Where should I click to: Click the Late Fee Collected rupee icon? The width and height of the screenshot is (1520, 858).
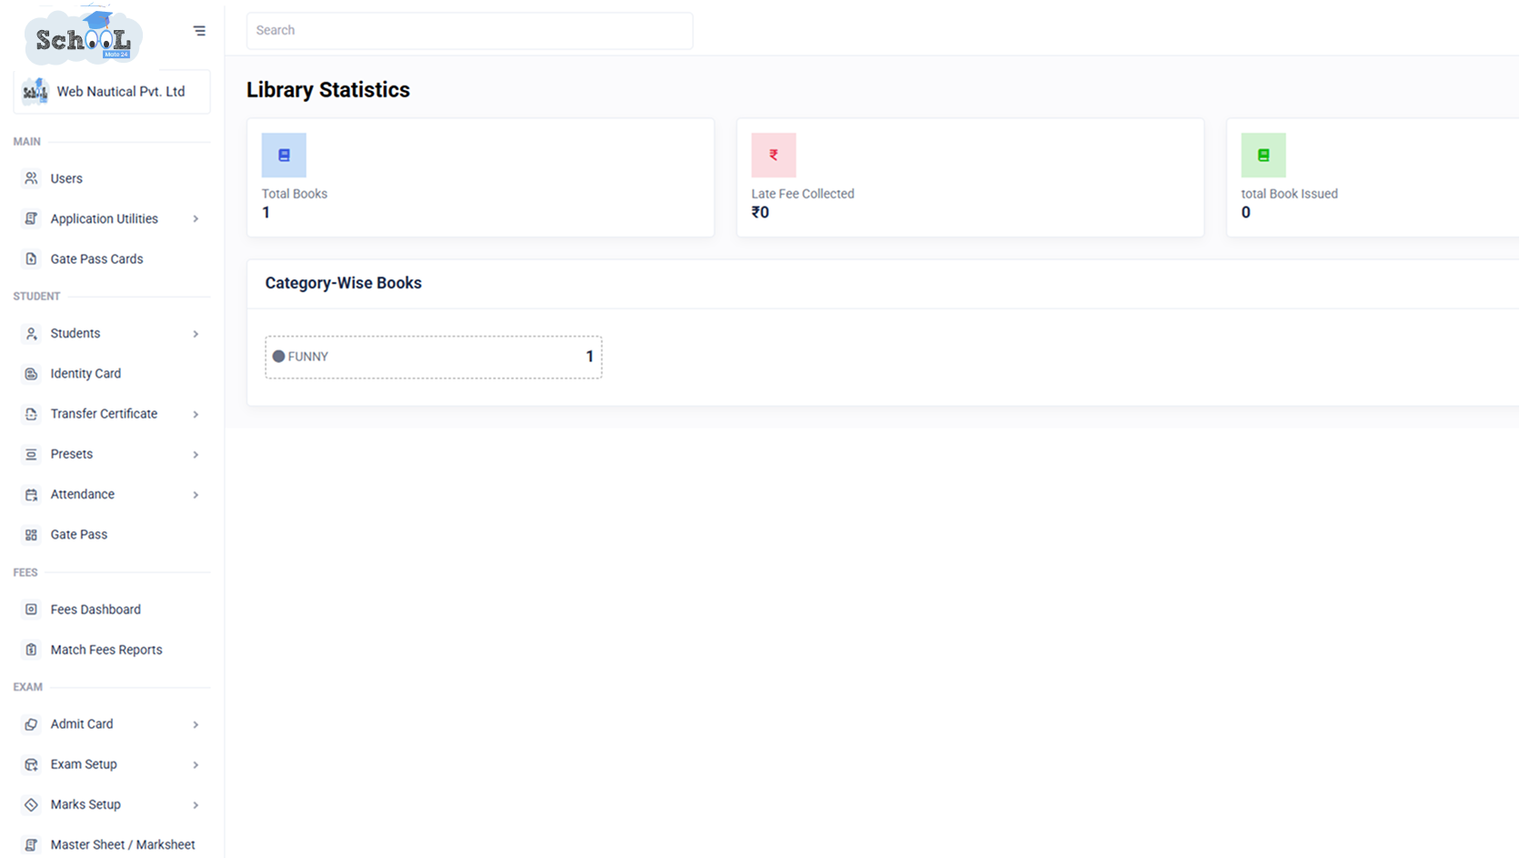point(773,156)
